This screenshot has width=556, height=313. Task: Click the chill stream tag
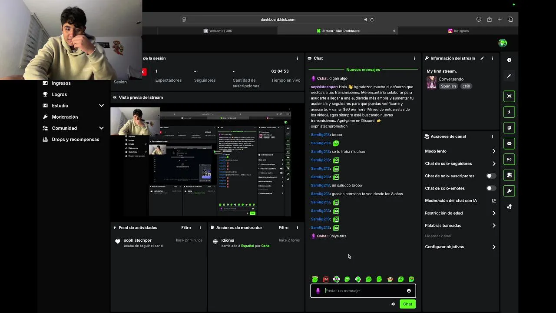pyautogui.click(x=466, y=86)
